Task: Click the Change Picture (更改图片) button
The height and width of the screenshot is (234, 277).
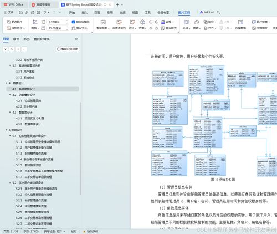Action: [14, 22]
